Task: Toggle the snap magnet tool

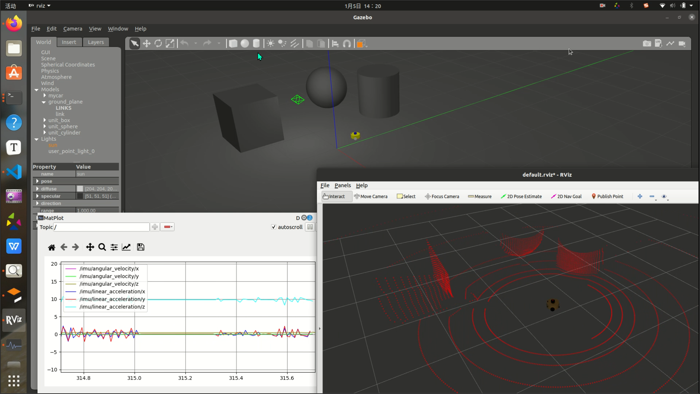Action: [x=347, y=44]
